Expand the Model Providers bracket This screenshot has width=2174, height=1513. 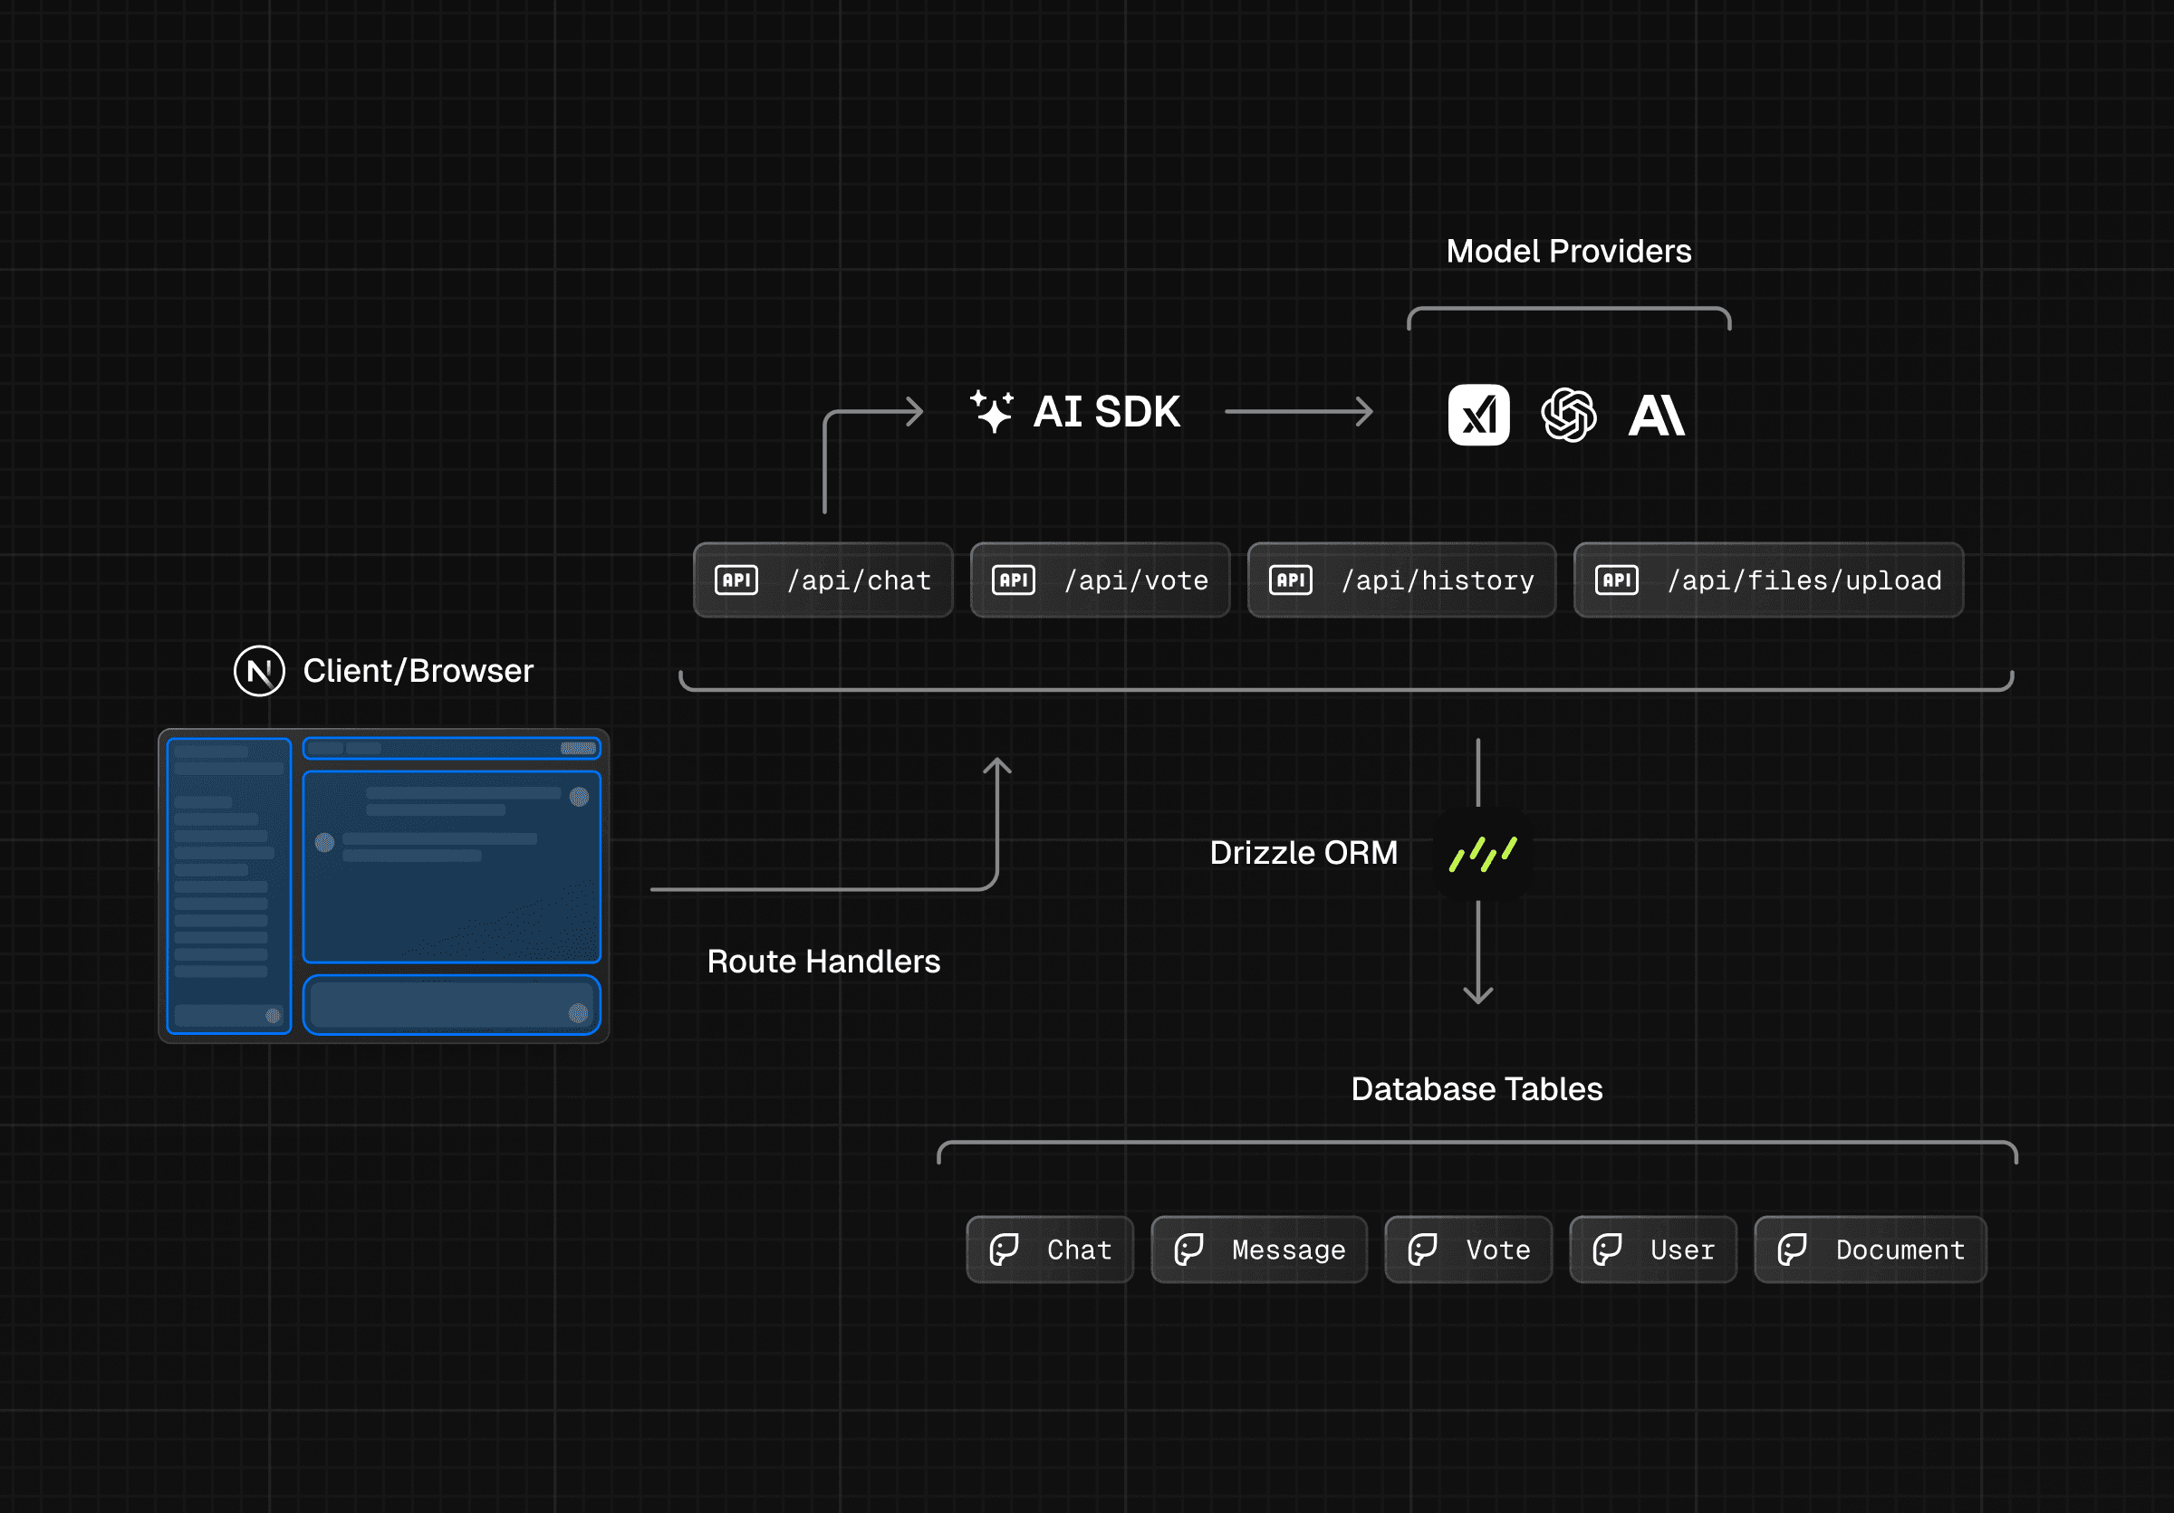(1569, 312)
